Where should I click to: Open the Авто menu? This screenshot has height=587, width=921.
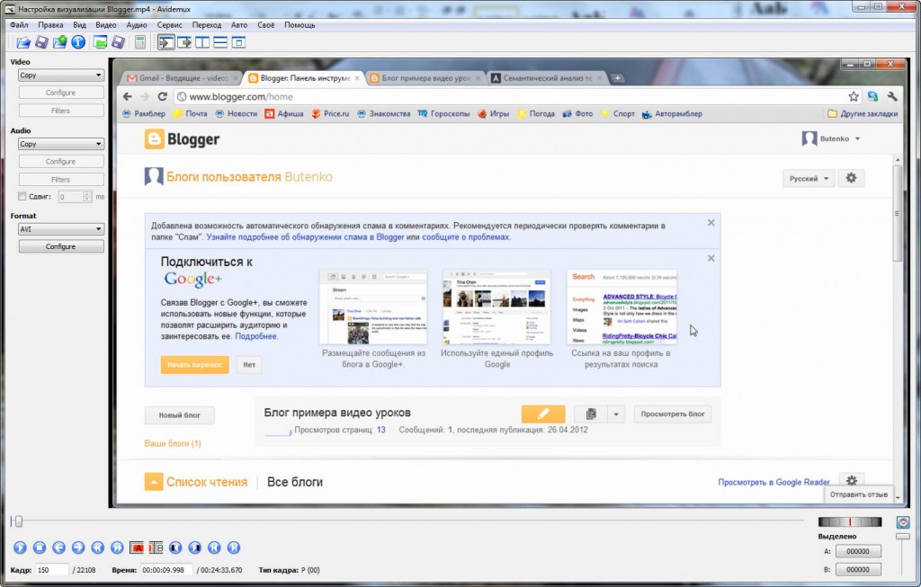tap(239, 25)
